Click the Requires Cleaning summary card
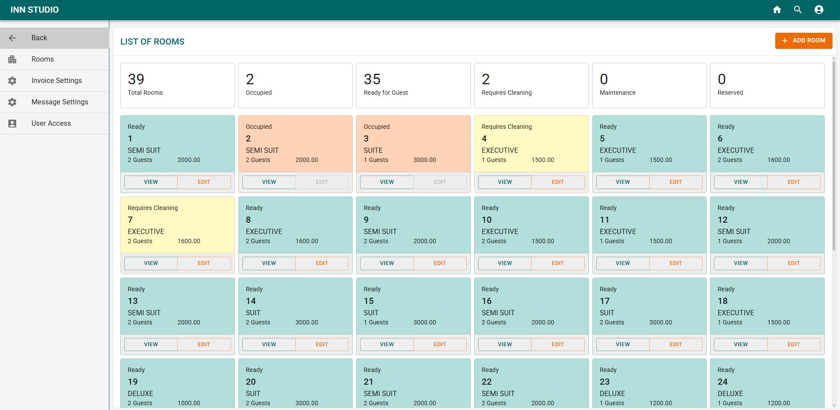 [531, 86]
